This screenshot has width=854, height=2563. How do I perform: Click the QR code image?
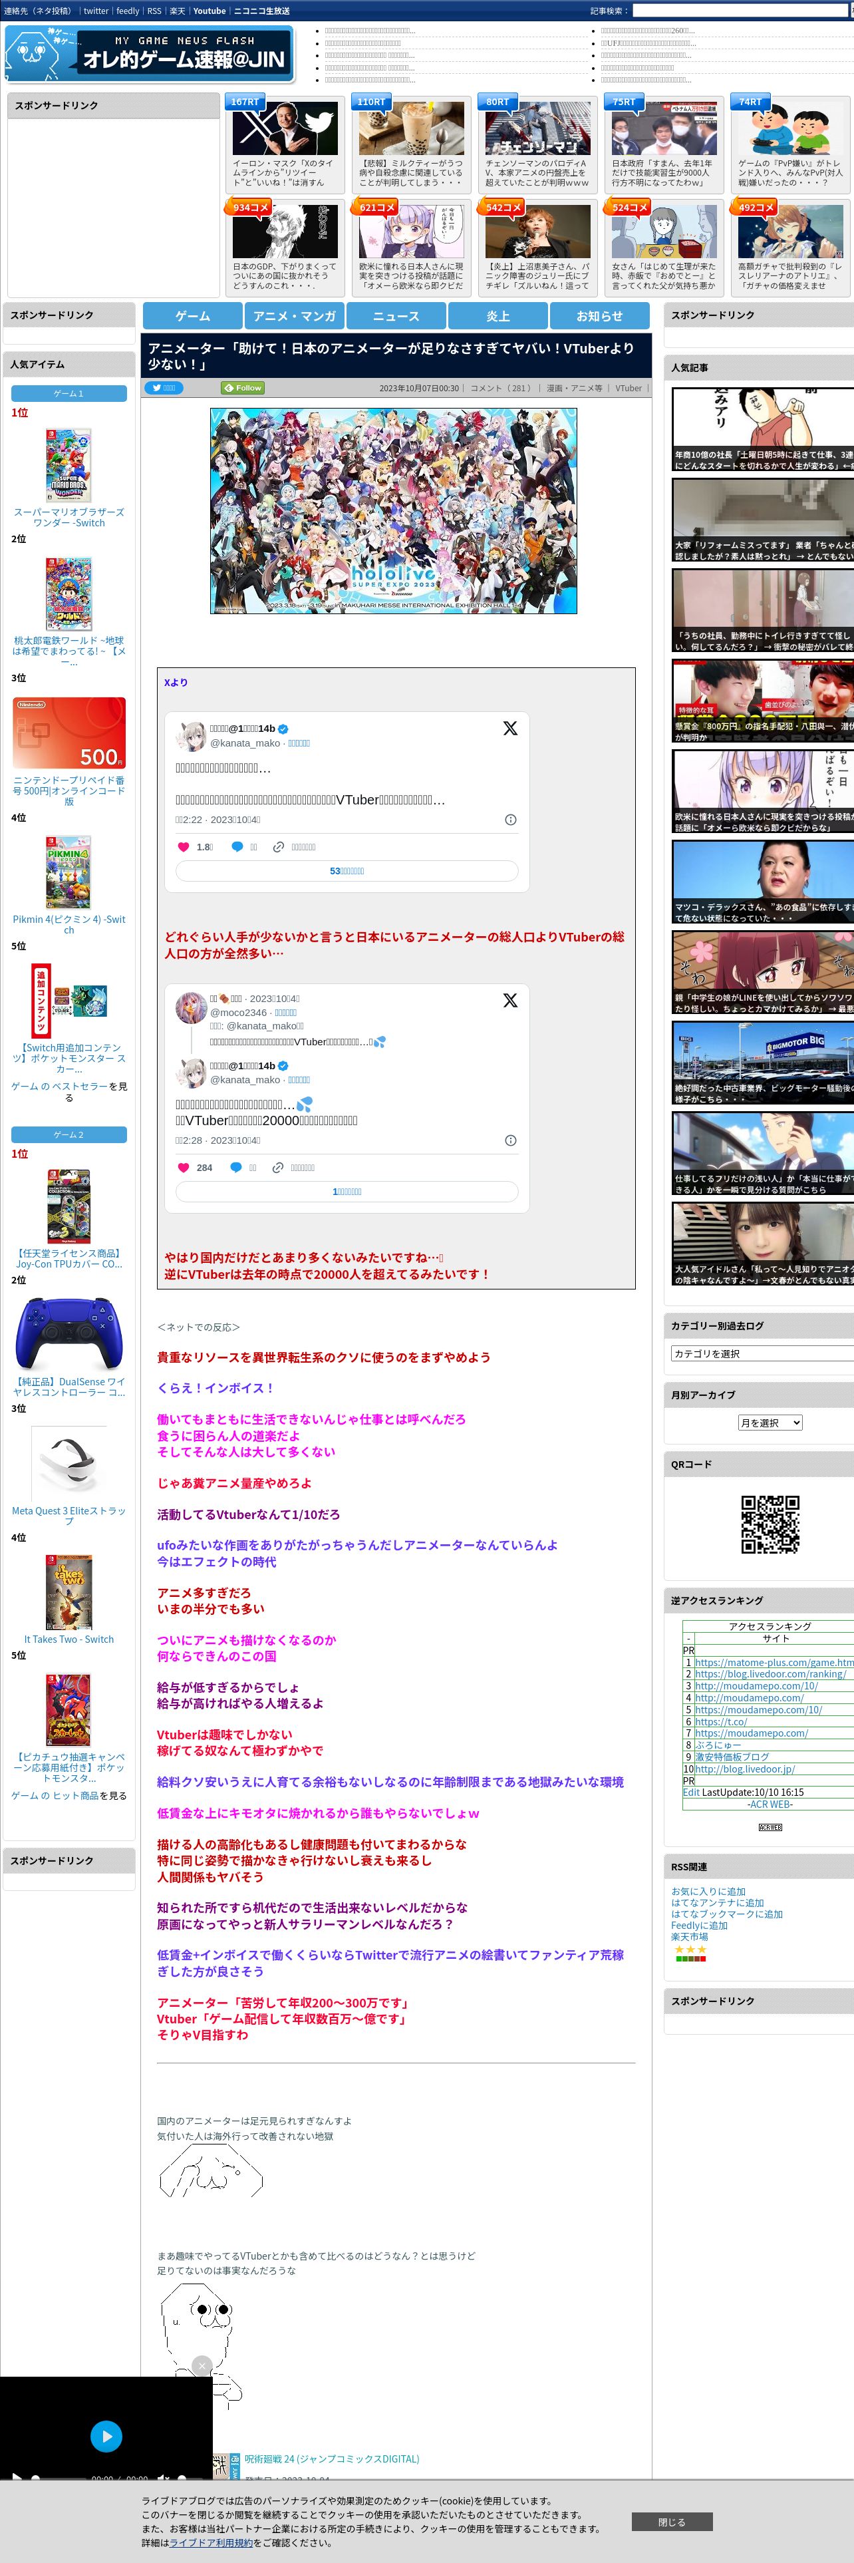pos(770,1523)
